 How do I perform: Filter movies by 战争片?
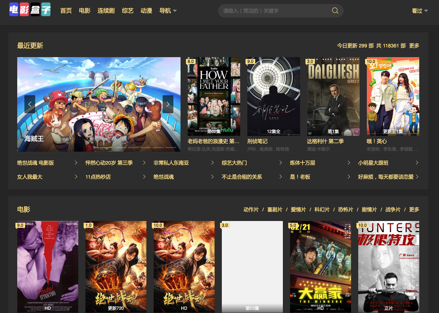[393, 210]
